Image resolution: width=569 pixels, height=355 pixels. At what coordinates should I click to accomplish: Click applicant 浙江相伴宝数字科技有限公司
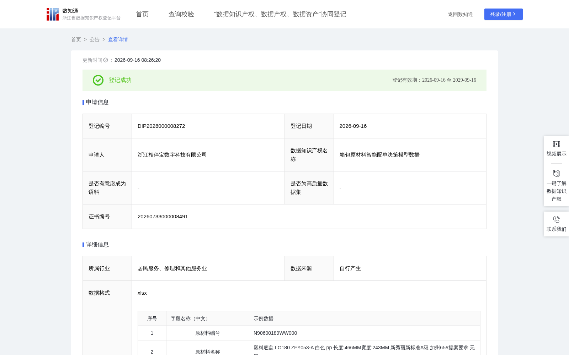click(x=172, y=155)
